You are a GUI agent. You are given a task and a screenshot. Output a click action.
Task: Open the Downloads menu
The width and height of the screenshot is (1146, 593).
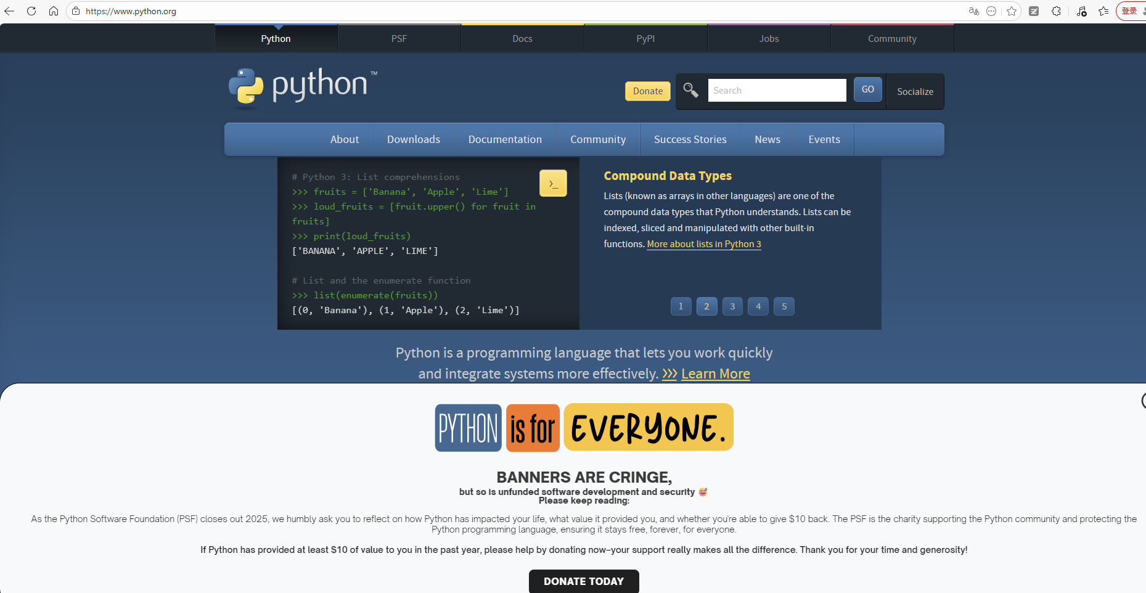[x=414, y=139]
